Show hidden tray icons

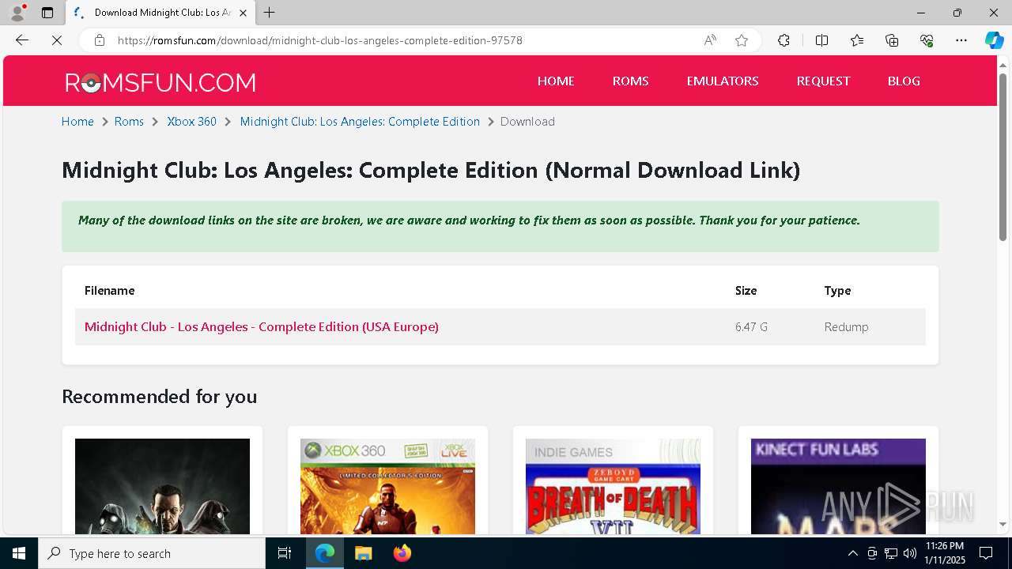852,553
